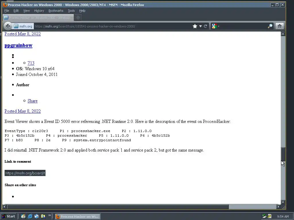294x220 pixels.
Task: Open the top Posted May 8, 2022 link
Action: [22, 34]
